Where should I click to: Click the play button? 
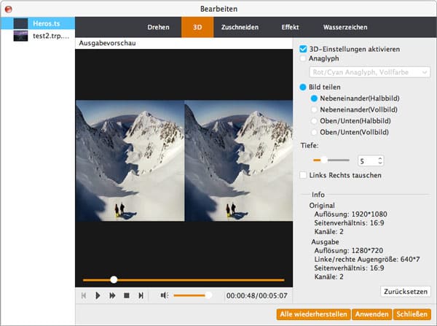(98, 295)
